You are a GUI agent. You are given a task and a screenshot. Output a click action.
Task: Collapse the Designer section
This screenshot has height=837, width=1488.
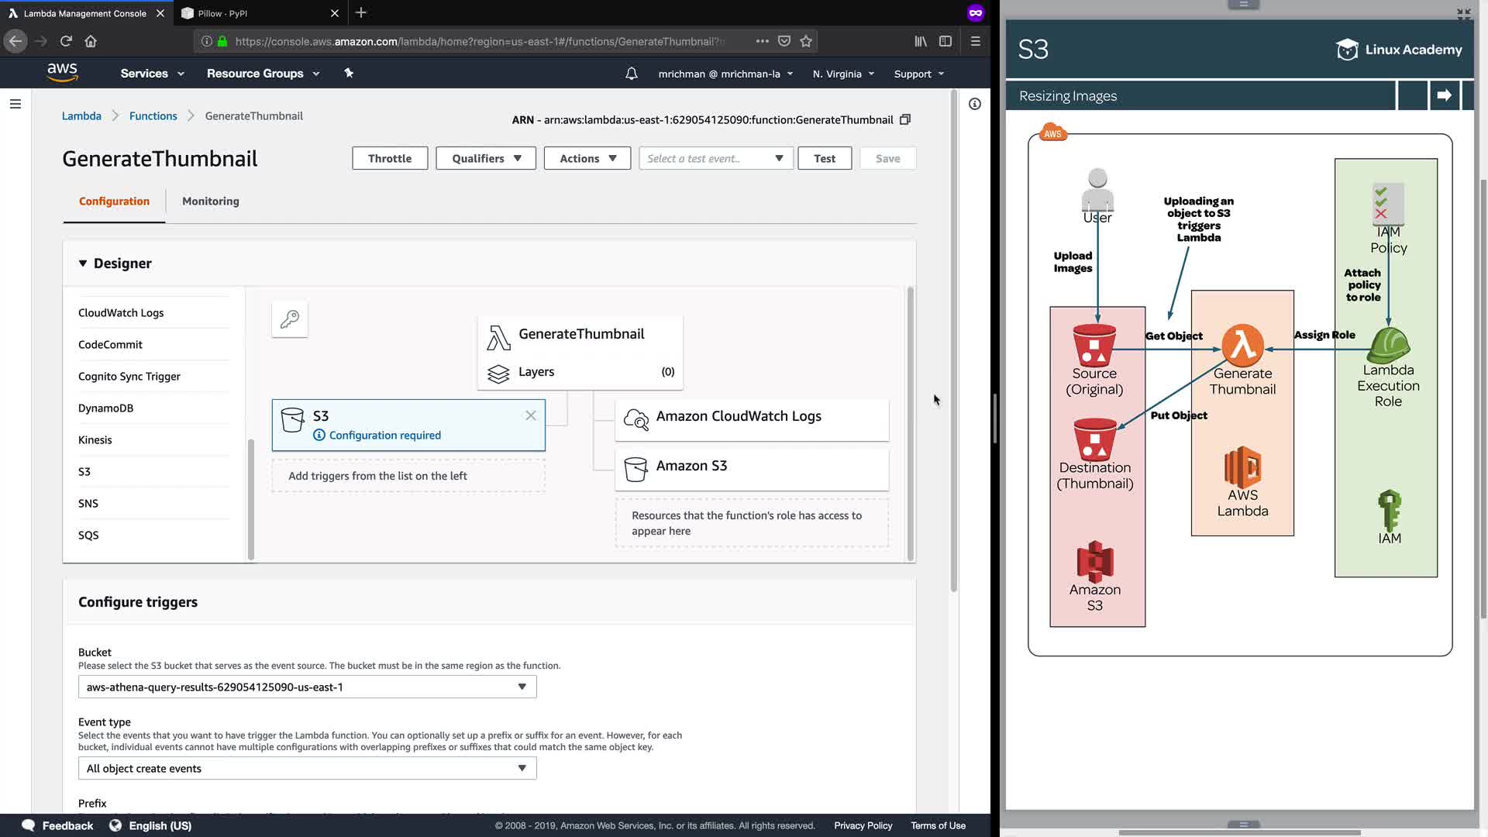tap(83, 263)
